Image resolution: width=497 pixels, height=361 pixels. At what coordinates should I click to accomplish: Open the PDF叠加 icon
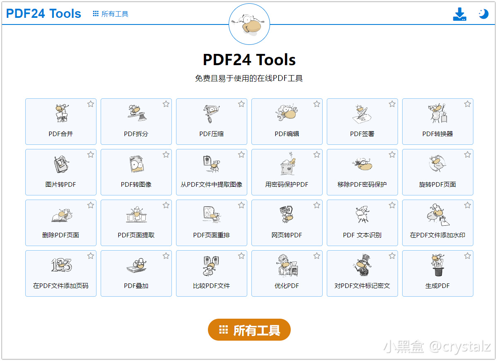(136, 266)
